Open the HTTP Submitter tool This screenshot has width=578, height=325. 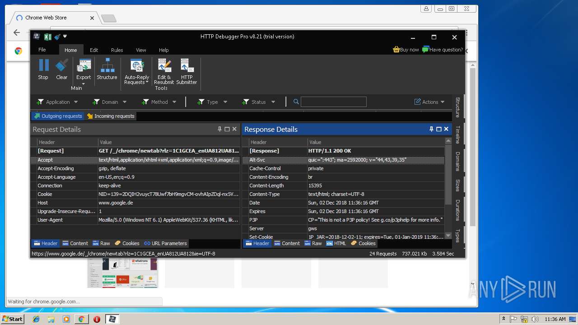point(186,71)
